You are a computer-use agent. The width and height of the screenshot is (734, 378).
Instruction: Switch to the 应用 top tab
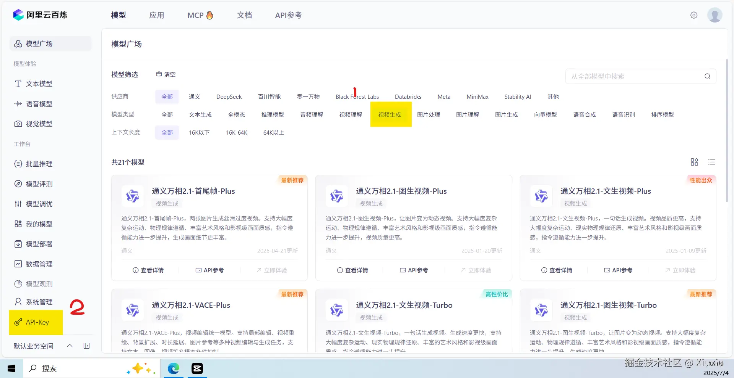[x=157, y=15]
